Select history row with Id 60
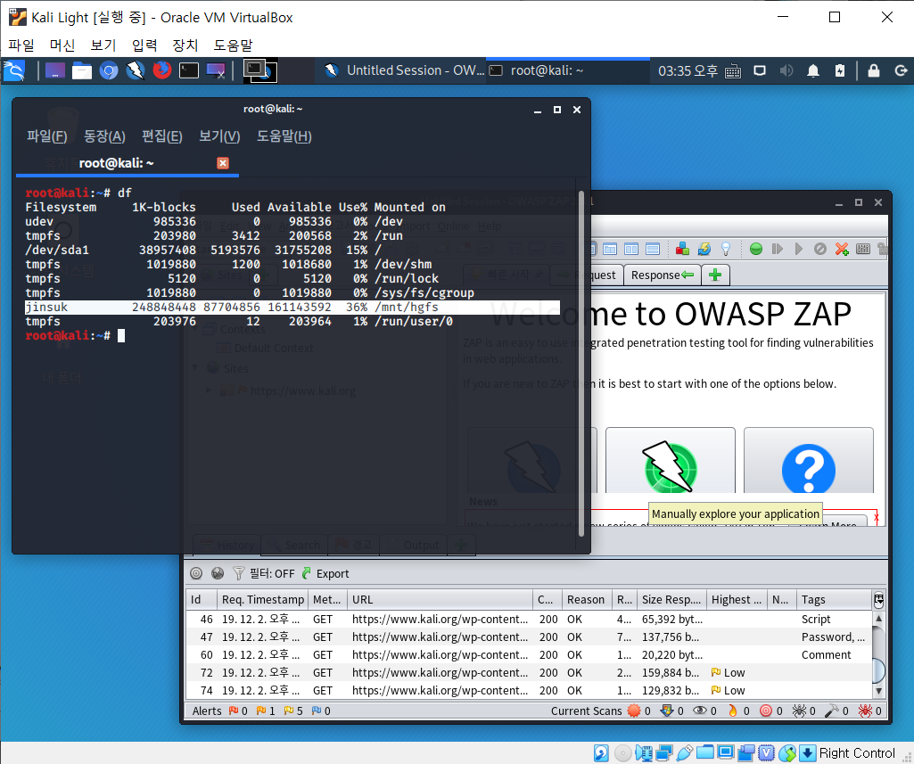Viewport: 914px width, 764px height. 529,655
